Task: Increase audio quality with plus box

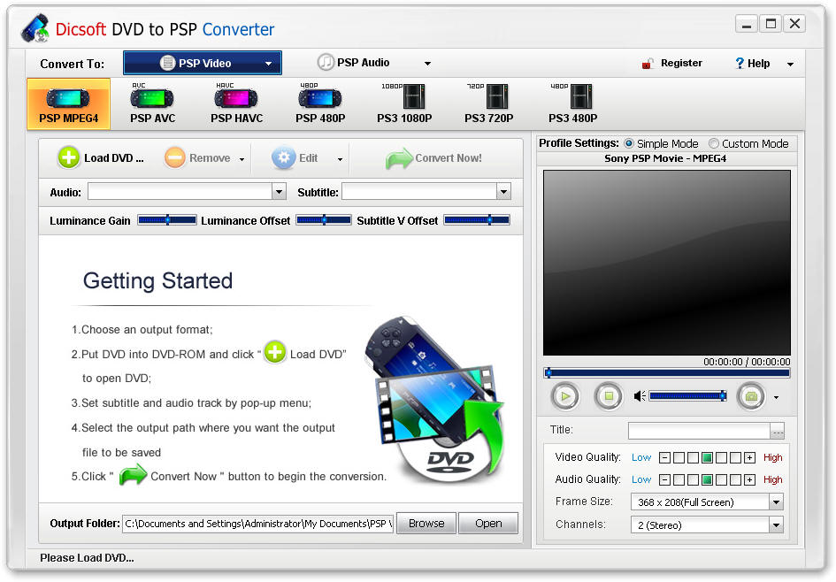Action: pyautogui.click(x=749, y=479)
